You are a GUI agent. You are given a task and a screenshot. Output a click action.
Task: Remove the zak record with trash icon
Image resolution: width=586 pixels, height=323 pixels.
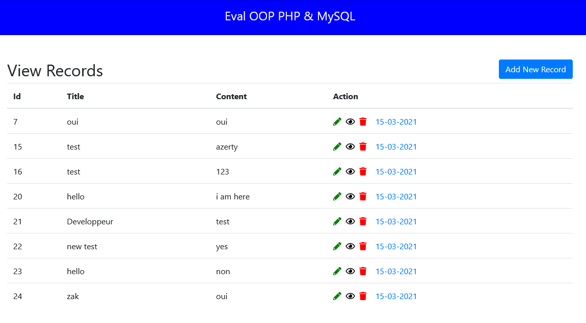coord(363,296)
